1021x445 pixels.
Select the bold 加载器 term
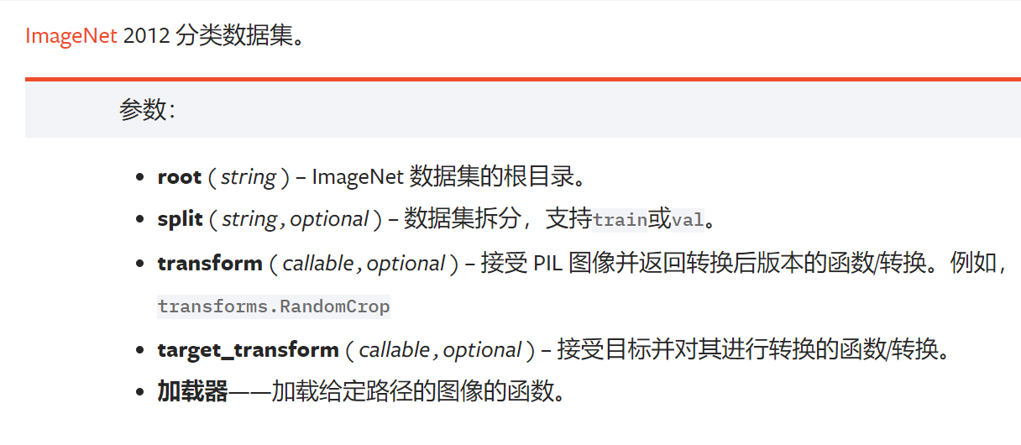click(x=192, y=391)
